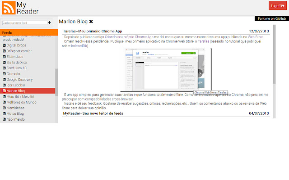
Task: Log off using the red Logoff button
Action: click(278, 6)
